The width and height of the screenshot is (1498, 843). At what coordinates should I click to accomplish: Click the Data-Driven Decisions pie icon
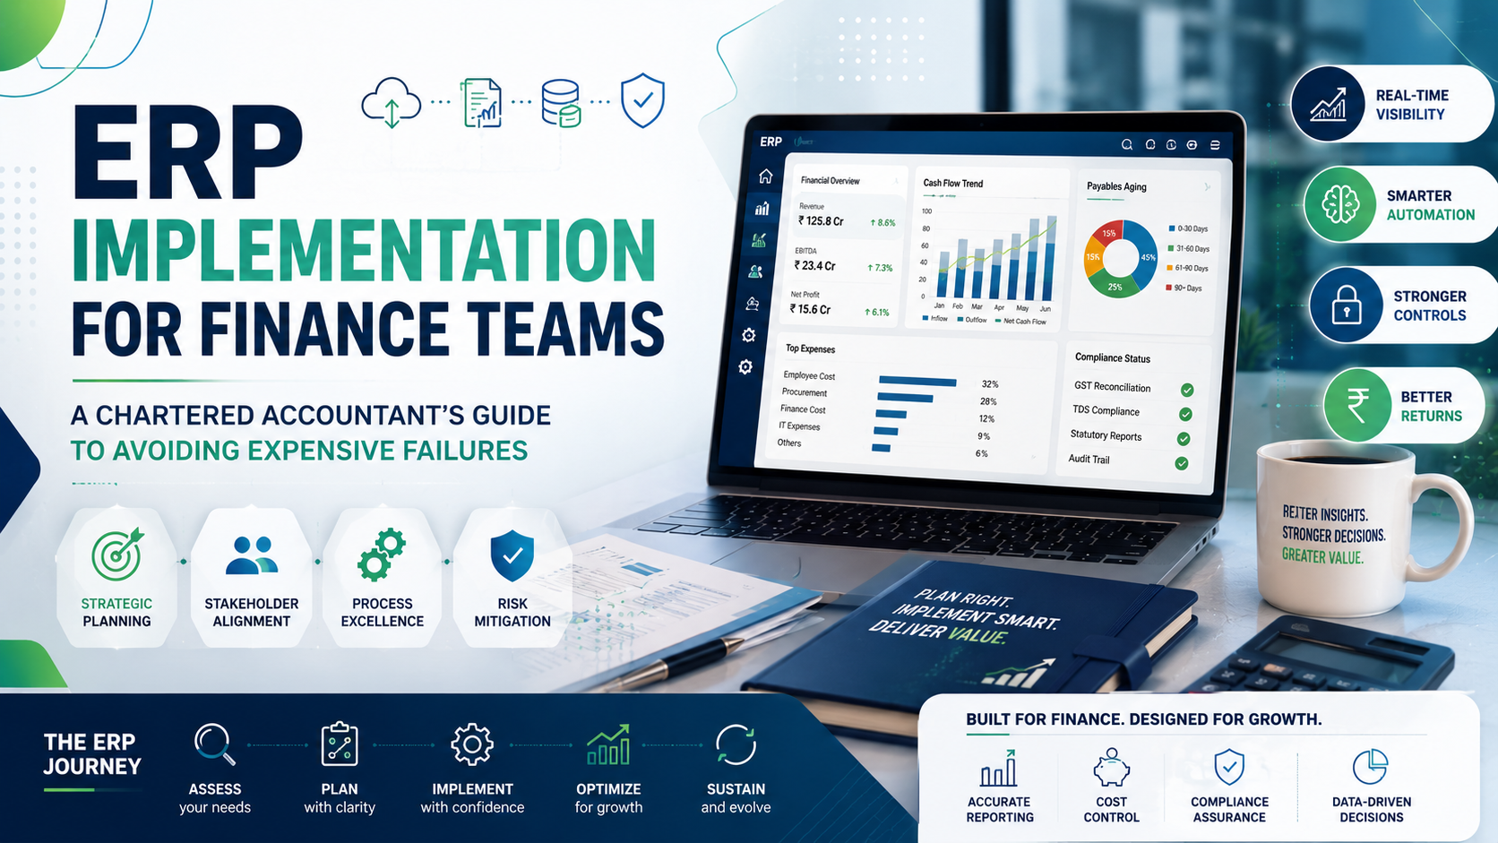(x=1371, y=767)
